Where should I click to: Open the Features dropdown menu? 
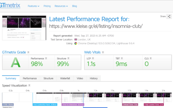pyautogui.click(x=33, y=6)
